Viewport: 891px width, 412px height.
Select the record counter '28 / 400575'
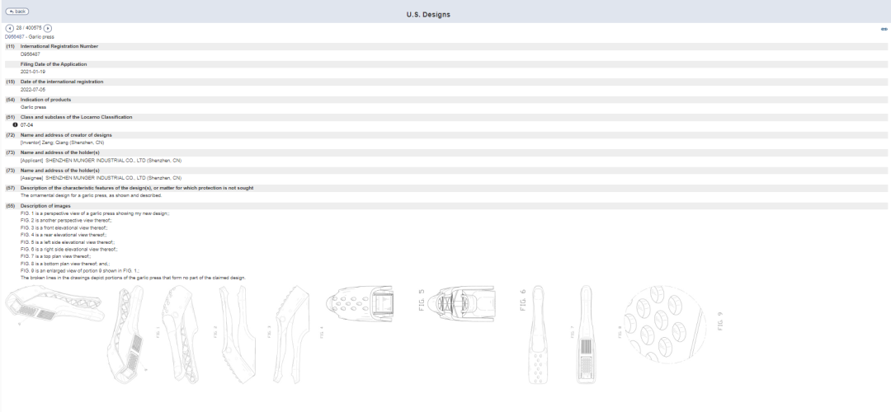[x=28, y=28]
